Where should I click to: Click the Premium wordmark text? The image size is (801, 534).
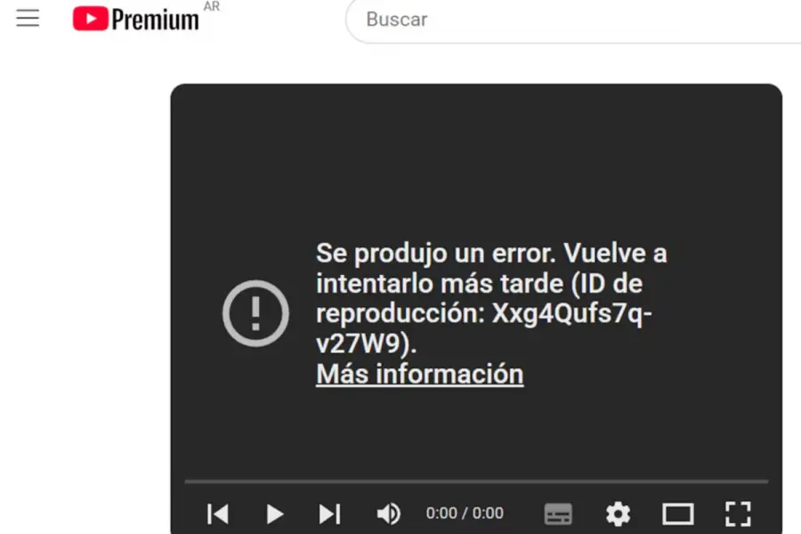pos(155,20)
